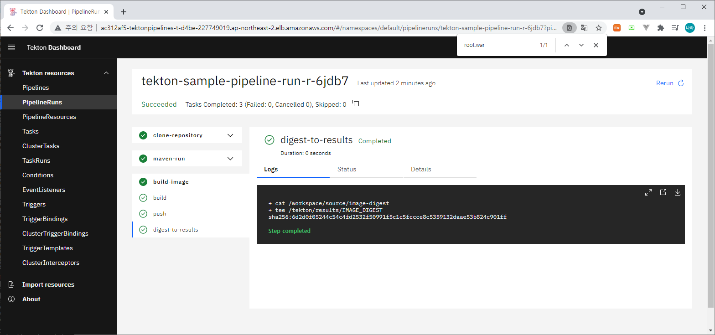
Task: Open PipelineResources in the sidebar
Action: click(58, 117)
